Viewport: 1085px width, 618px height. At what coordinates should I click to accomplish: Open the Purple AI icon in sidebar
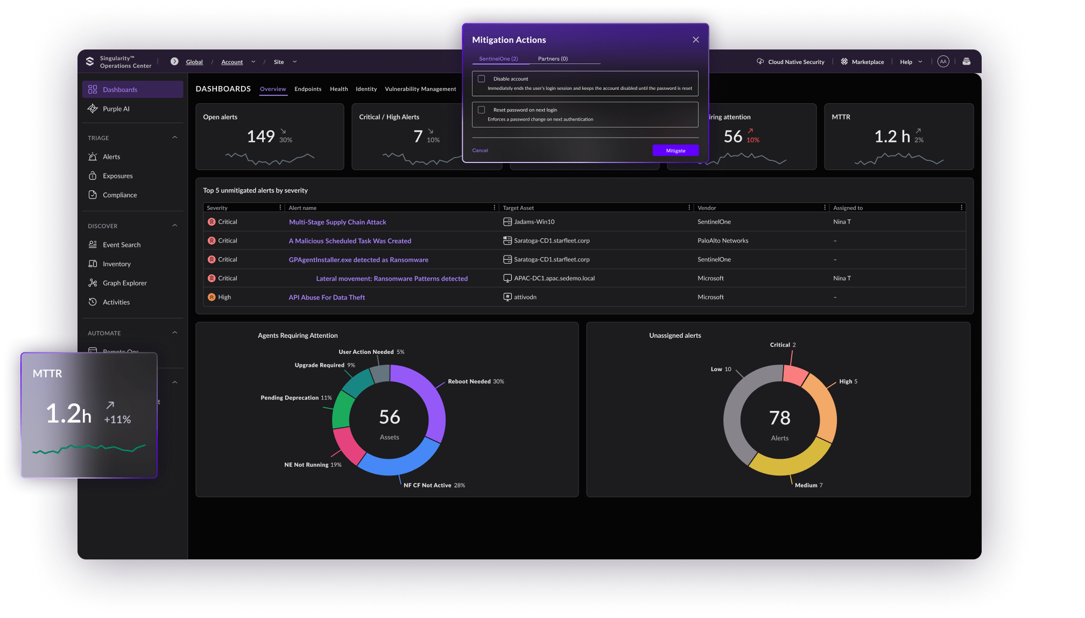click(93, 109)
